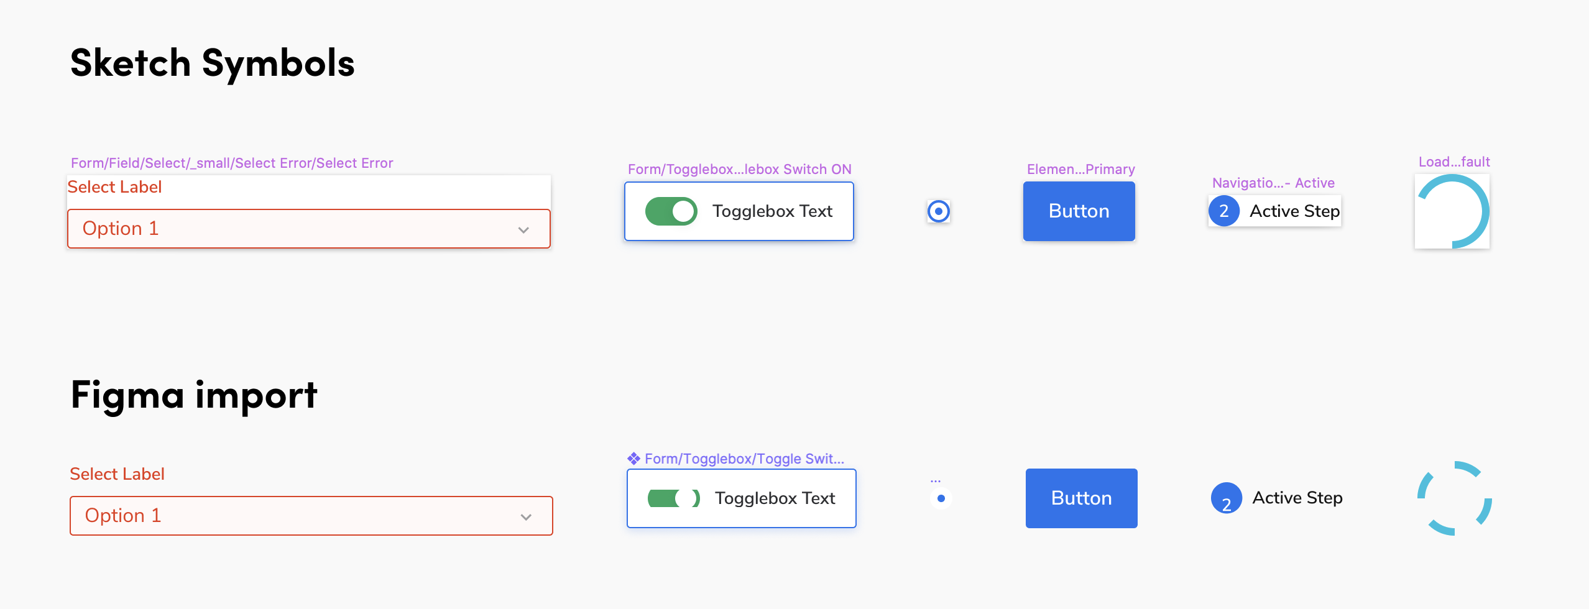Click the step 2 circle in Sketch Symbols
Image resolution: width=1589 pixels, height=609 pixels.
(1224, 211)
